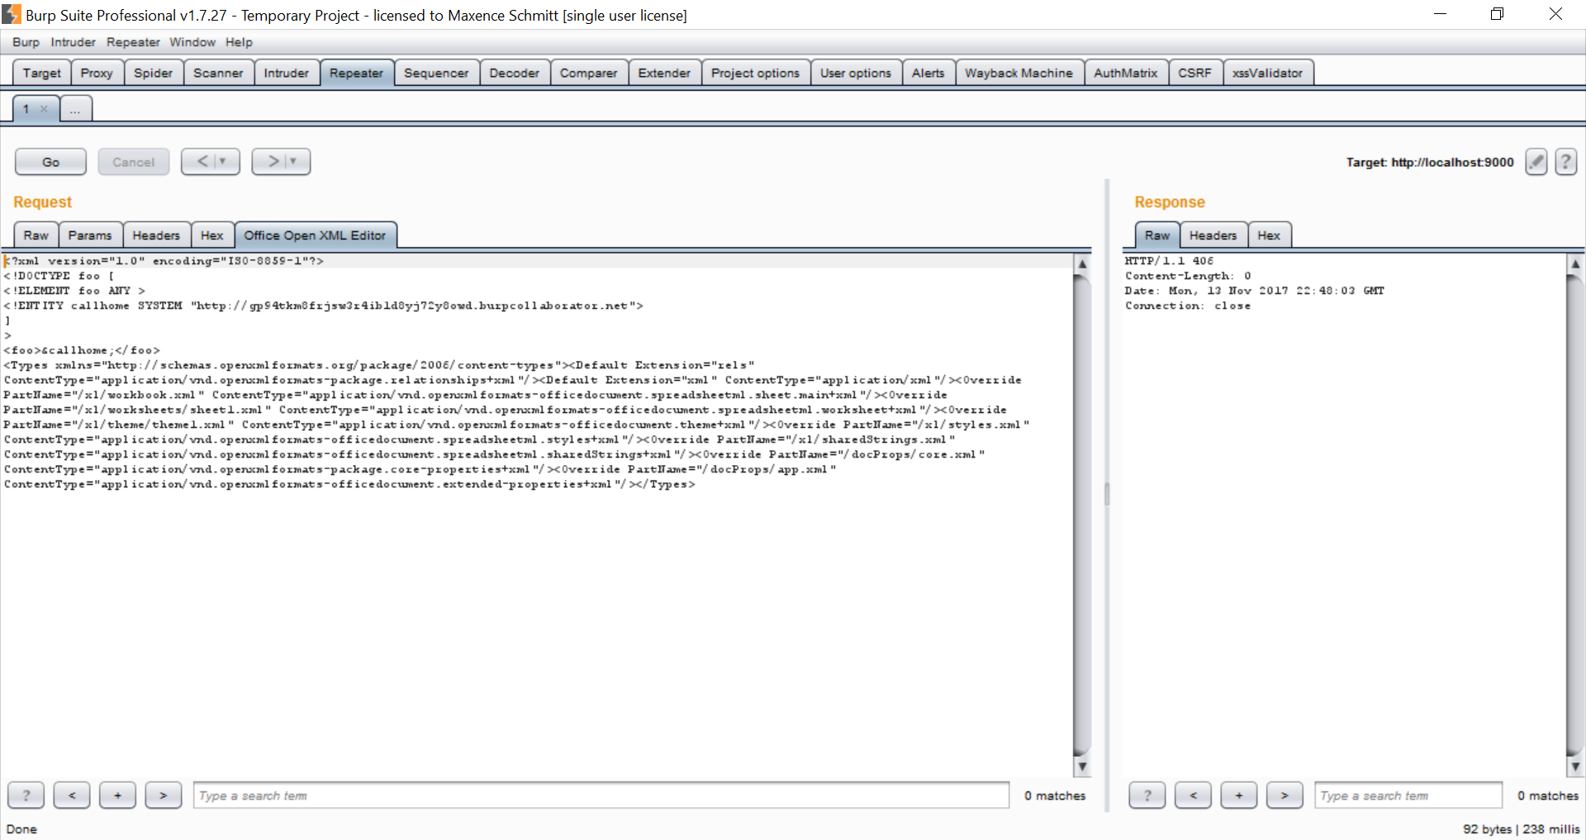Open the Wayback Machine tab

click(x=1019, y=73)
